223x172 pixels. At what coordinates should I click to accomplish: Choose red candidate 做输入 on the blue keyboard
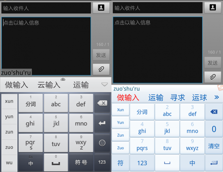128,98
